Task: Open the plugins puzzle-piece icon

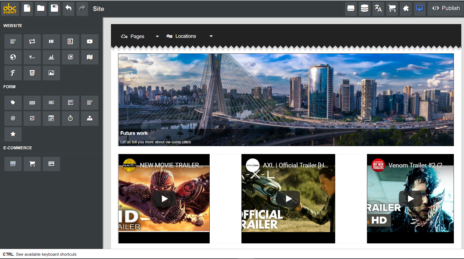Action: click(406, 8)
